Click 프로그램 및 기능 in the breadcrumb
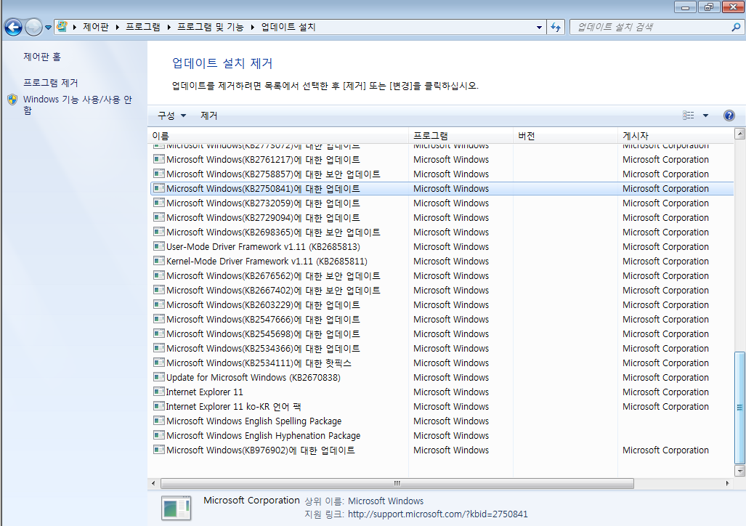 point(210,27)
